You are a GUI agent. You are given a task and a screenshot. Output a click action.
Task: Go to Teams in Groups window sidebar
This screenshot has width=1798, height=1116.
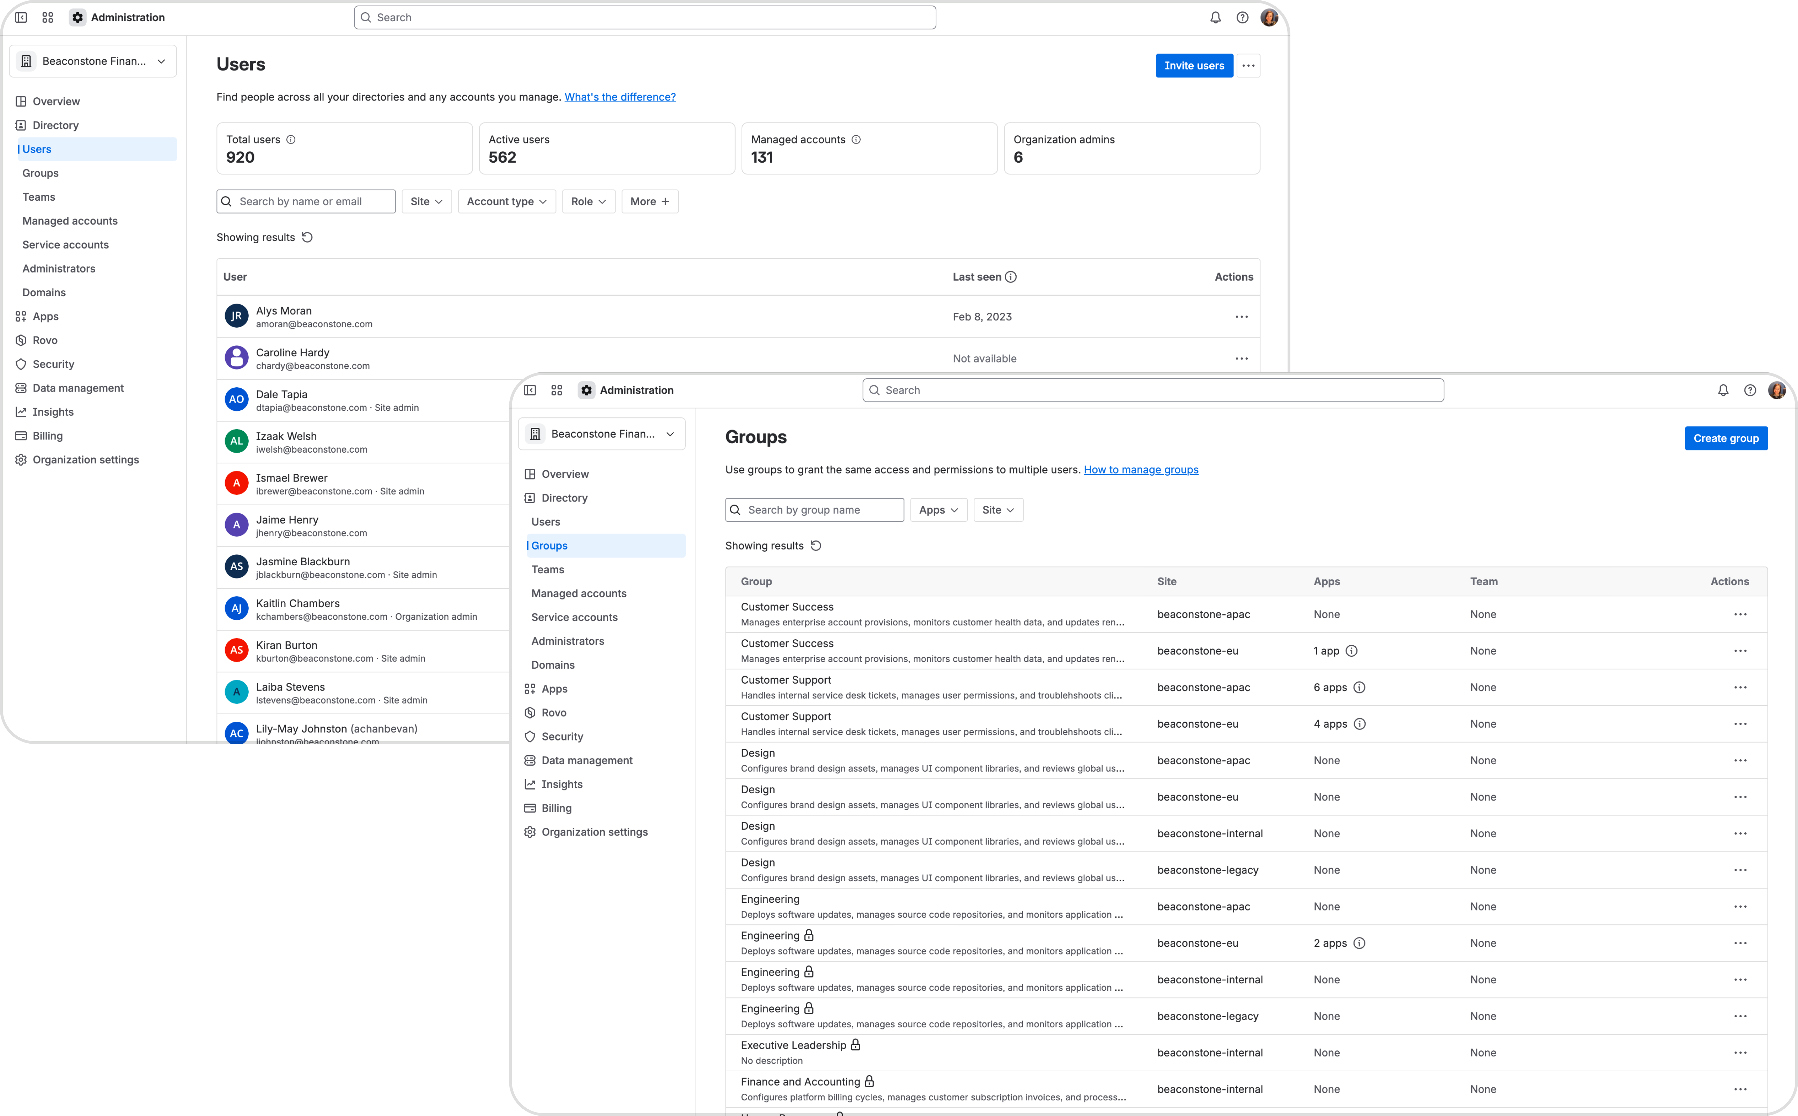coord(548,570)
